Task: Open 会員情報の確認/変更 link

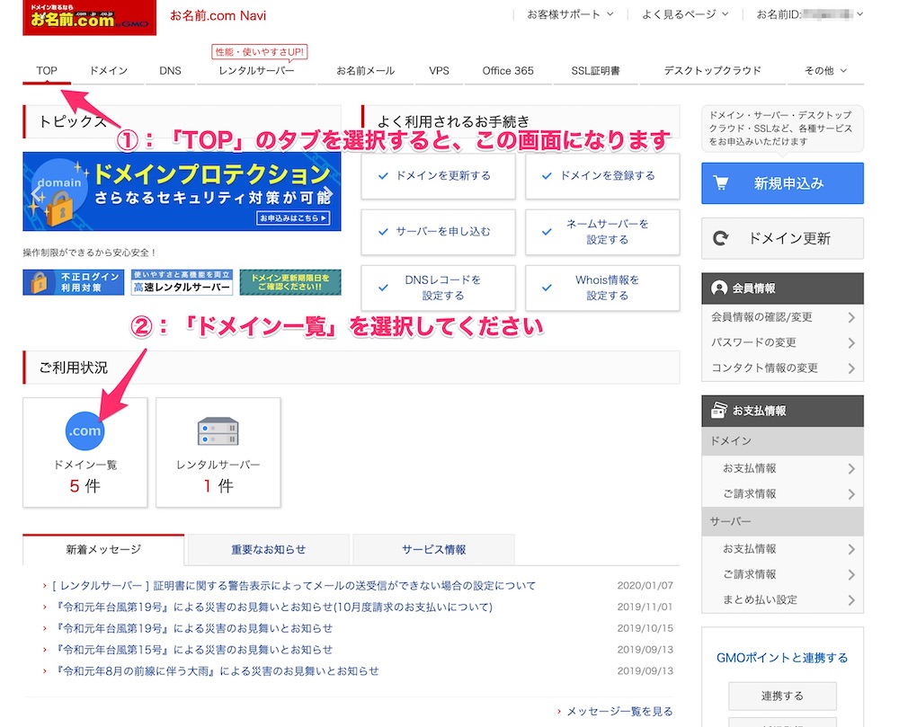Action: (783, 317)
